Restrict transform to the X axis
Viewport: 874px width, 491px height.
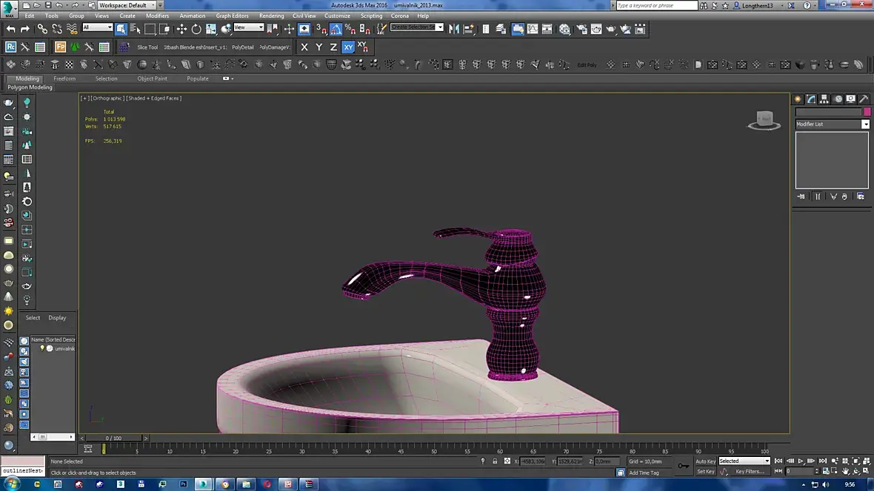(304, 47)
